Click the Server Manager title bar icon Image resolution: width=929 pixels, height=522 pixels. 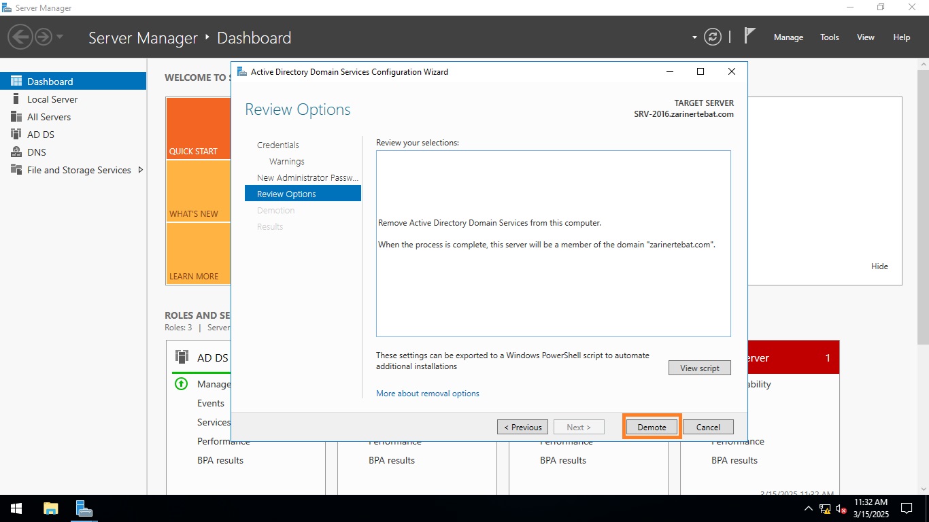pos(7,7)
